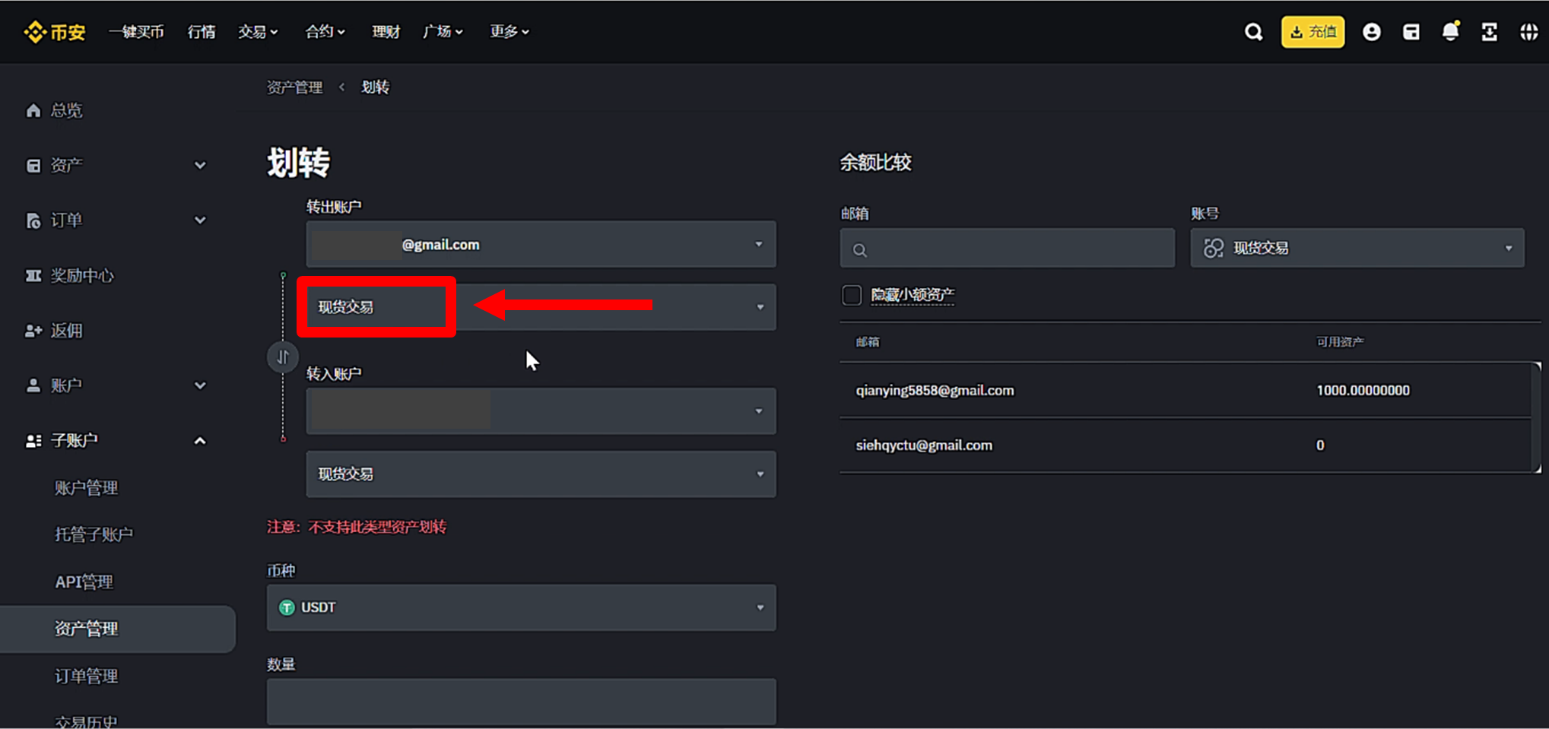Open the 行情 menu item
1549x729 pixels.
pos(202,32)
